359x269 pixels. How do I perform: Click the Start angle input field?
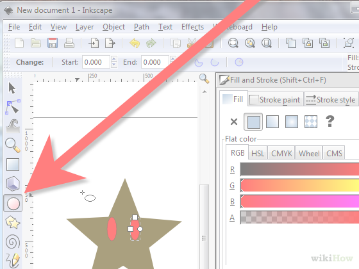pos(96,62)
